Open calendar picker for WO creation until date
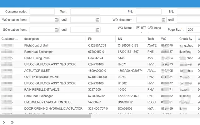The image size is (200, 125). (97, 20)
